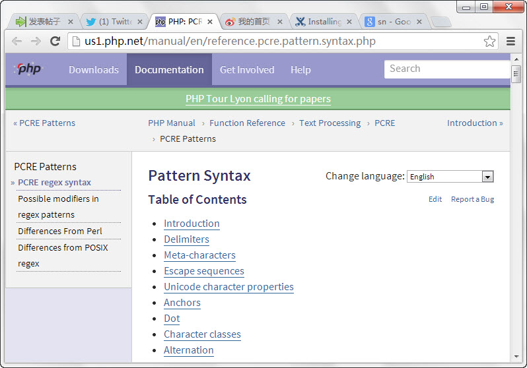This screenshot has height=368, width=527.
Task: Open the Meta-characters link
Action: point(199,255)
